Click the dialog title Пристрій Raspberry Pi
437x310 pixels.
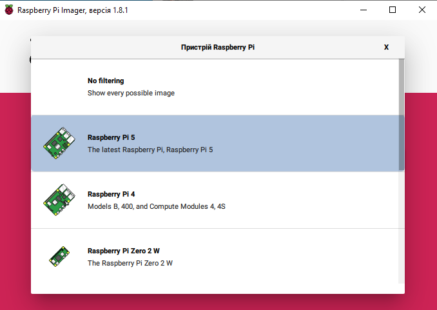click(218, 47)
